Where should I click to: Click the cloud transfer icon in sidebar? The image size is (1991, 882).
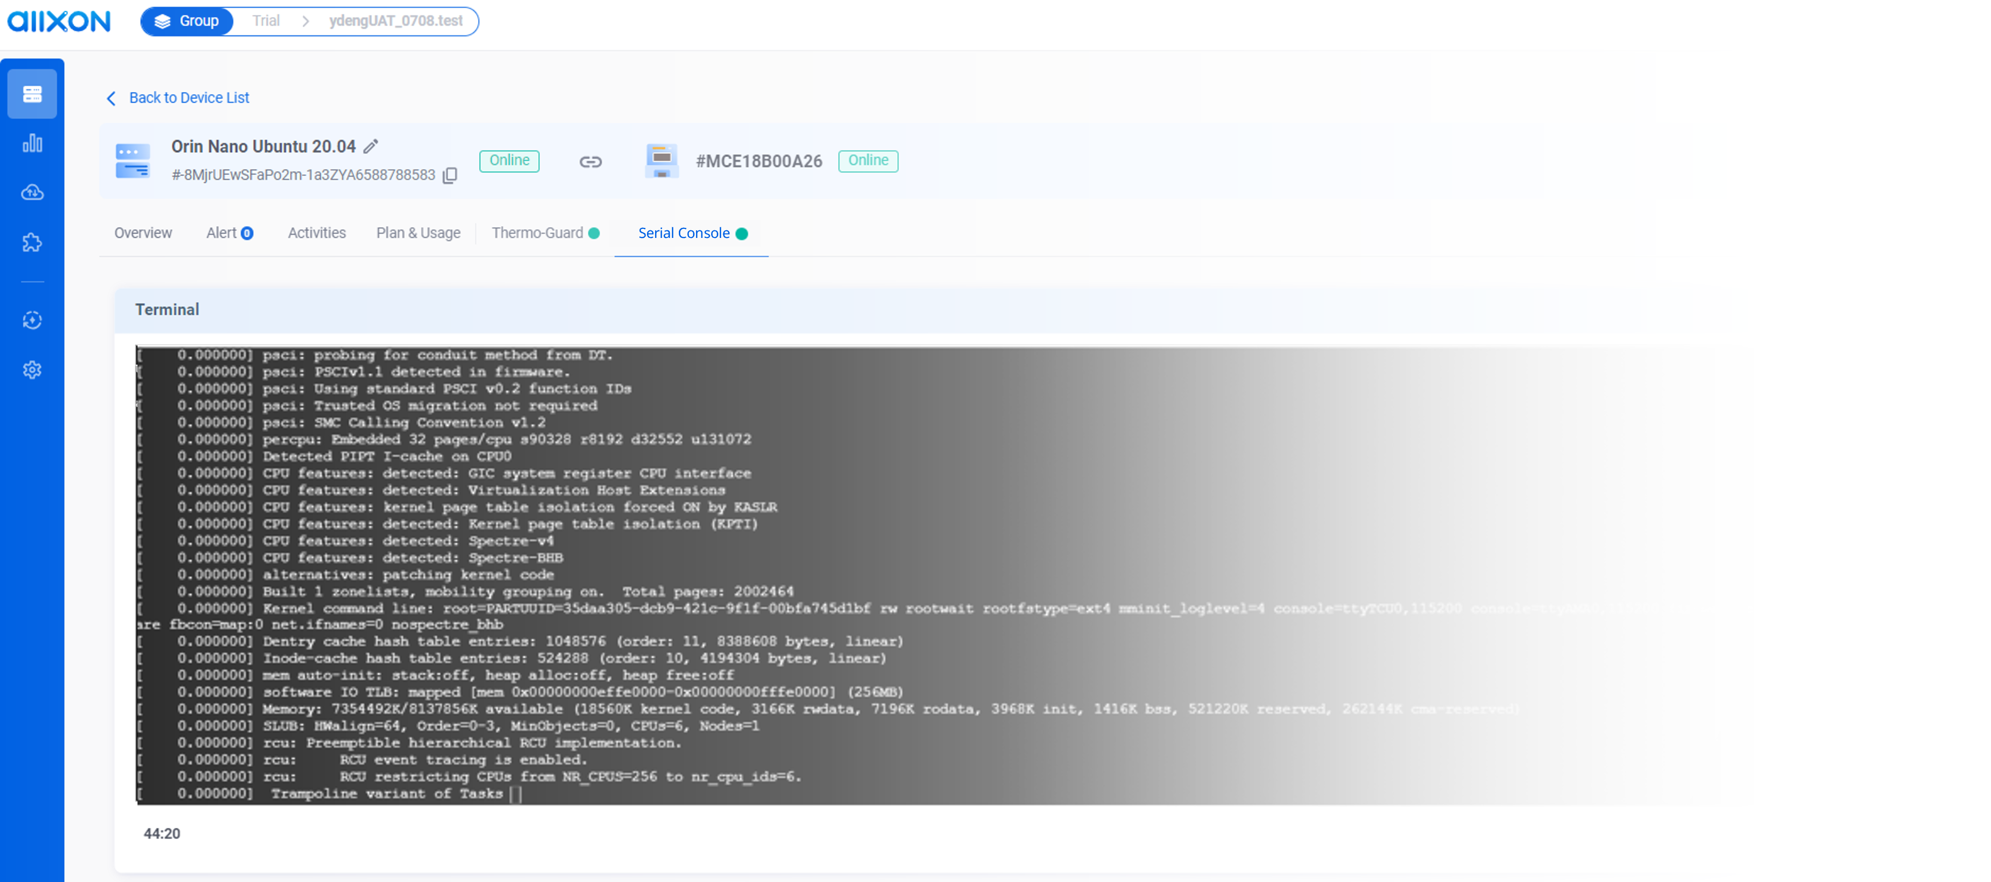pos(32,193)
